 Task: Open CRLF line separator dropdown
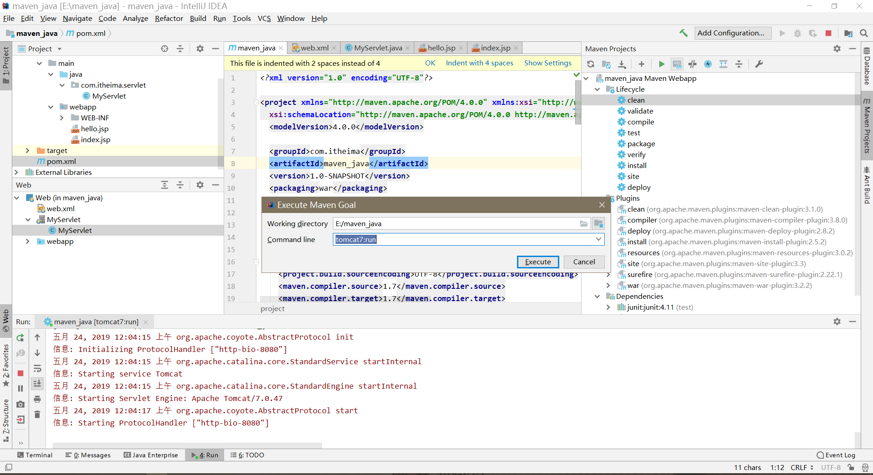pos(802,467)
